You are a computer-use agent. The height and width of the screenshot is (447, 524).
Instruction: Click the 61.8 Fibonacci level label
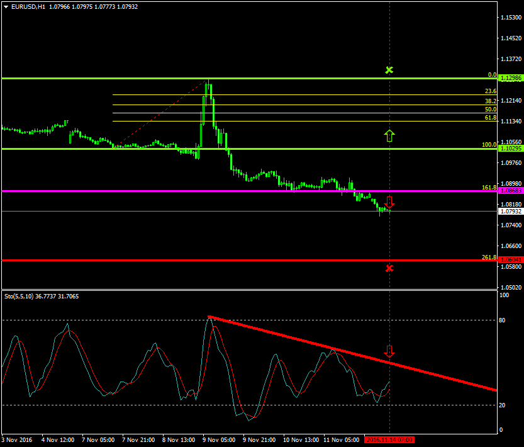click(x=491, y=118)
